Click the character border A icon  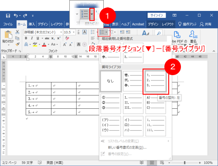point(85,32)
